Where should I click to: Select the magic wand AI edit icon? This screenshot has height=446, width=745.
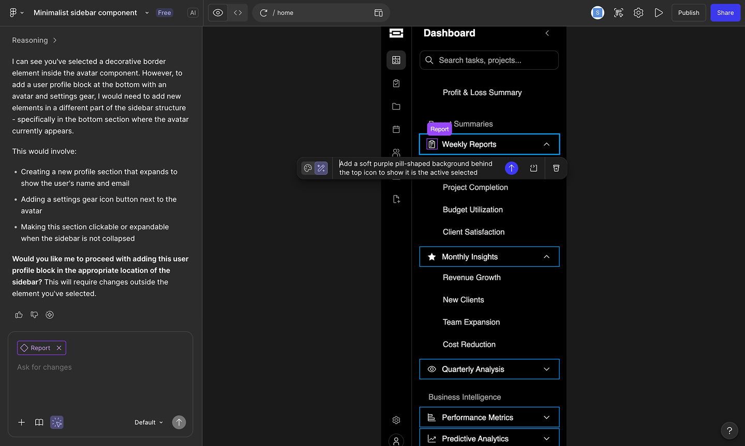click(321, 168)
